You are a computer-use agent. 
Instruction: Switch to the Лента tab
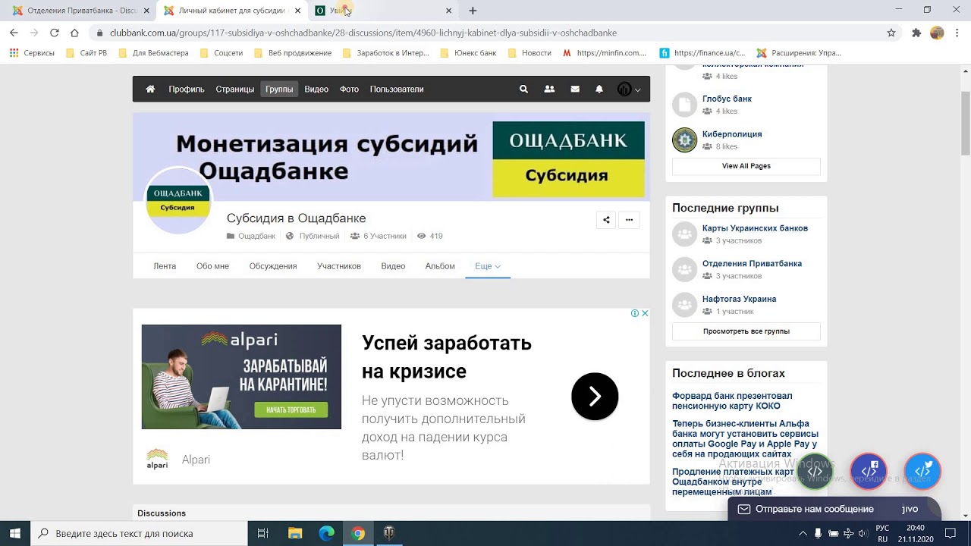point(165,266)
